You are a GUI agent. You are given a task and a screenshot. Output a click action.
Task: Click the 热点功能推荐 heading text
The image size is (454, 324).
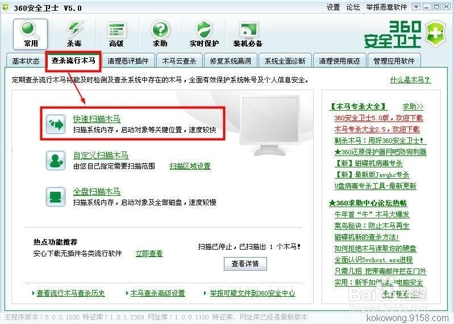[55, 242]
